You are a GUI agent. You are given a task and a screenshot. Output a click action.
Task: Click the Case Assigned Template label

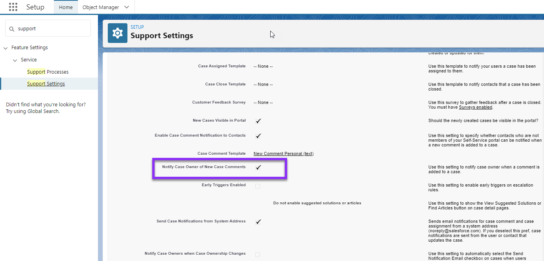coord(222,66)
